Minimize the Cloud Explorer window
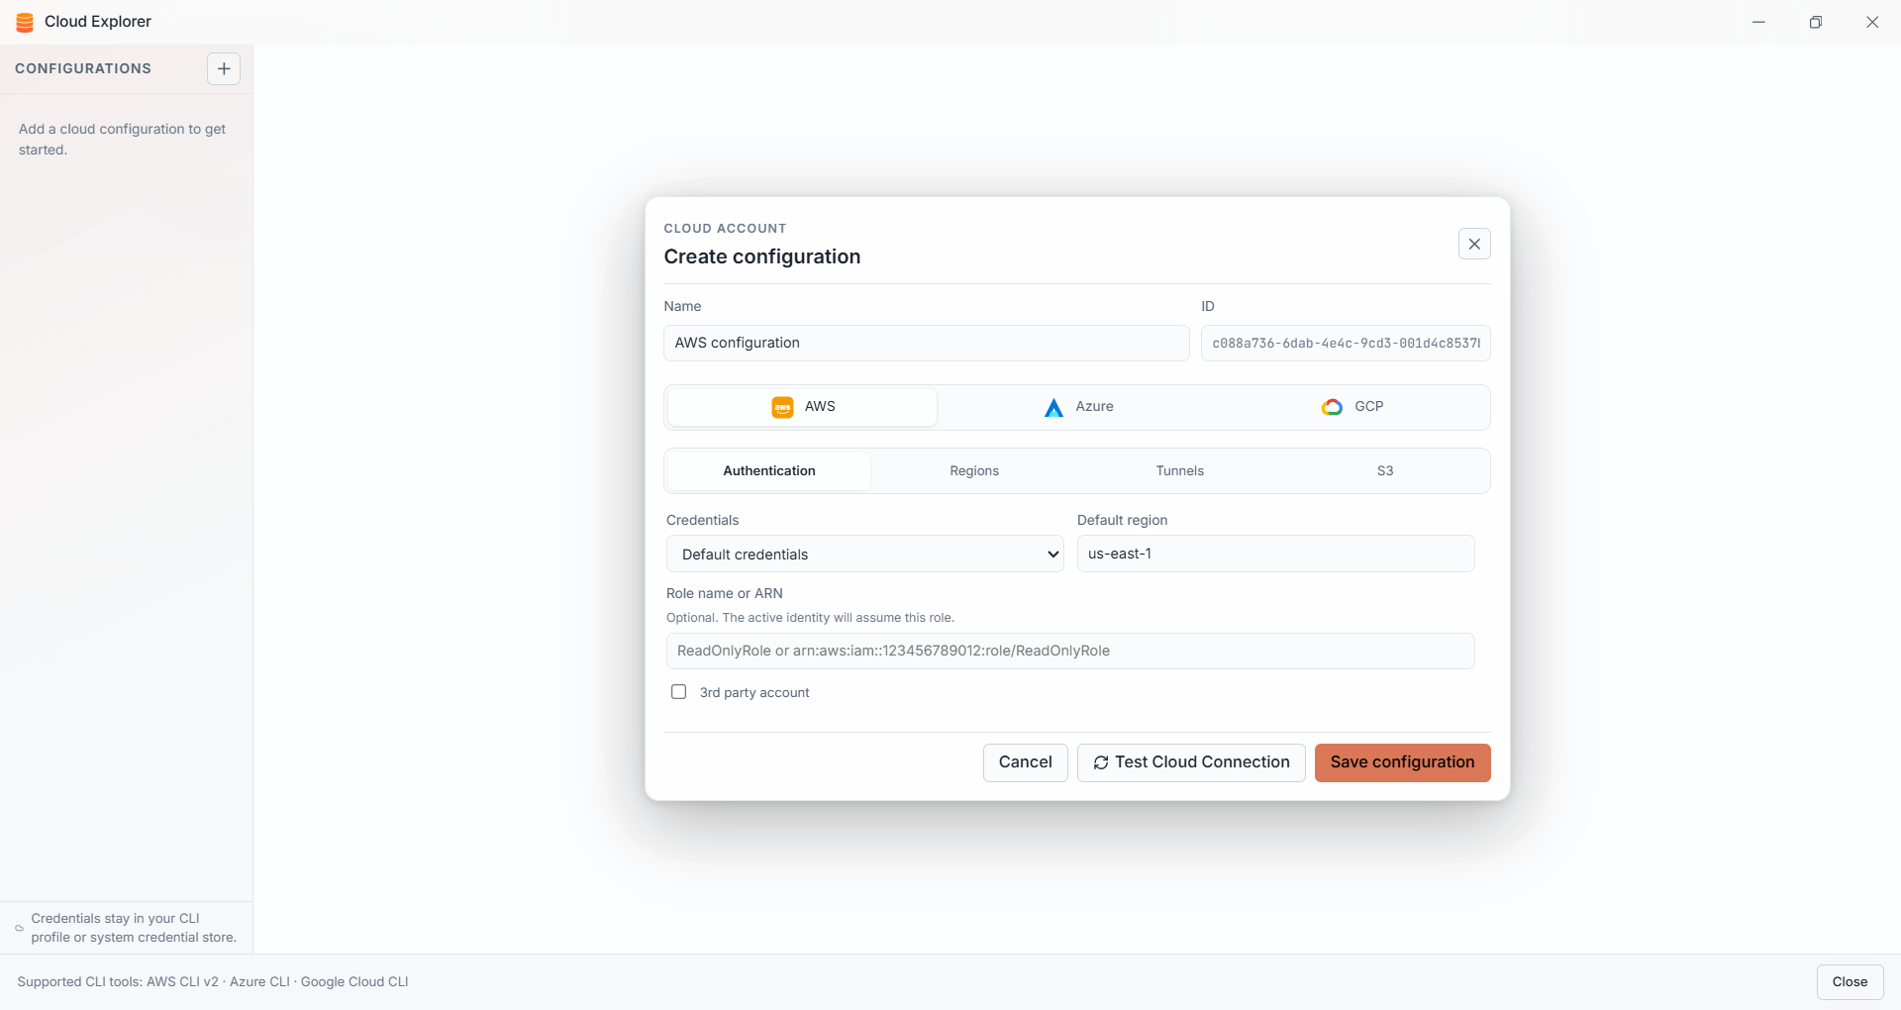Viewport: 1901px width, 1010px height. tap(1758, 22)
